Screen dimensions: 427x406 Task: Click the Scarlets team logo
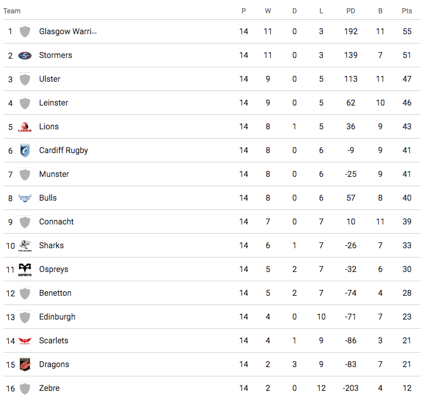coord(25,341)
